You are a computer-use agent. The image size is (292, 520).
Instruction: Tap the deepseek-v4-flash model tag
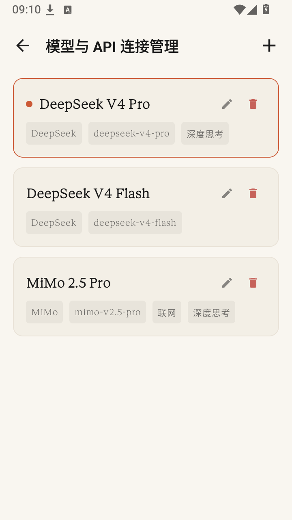[x=135, y=223]
